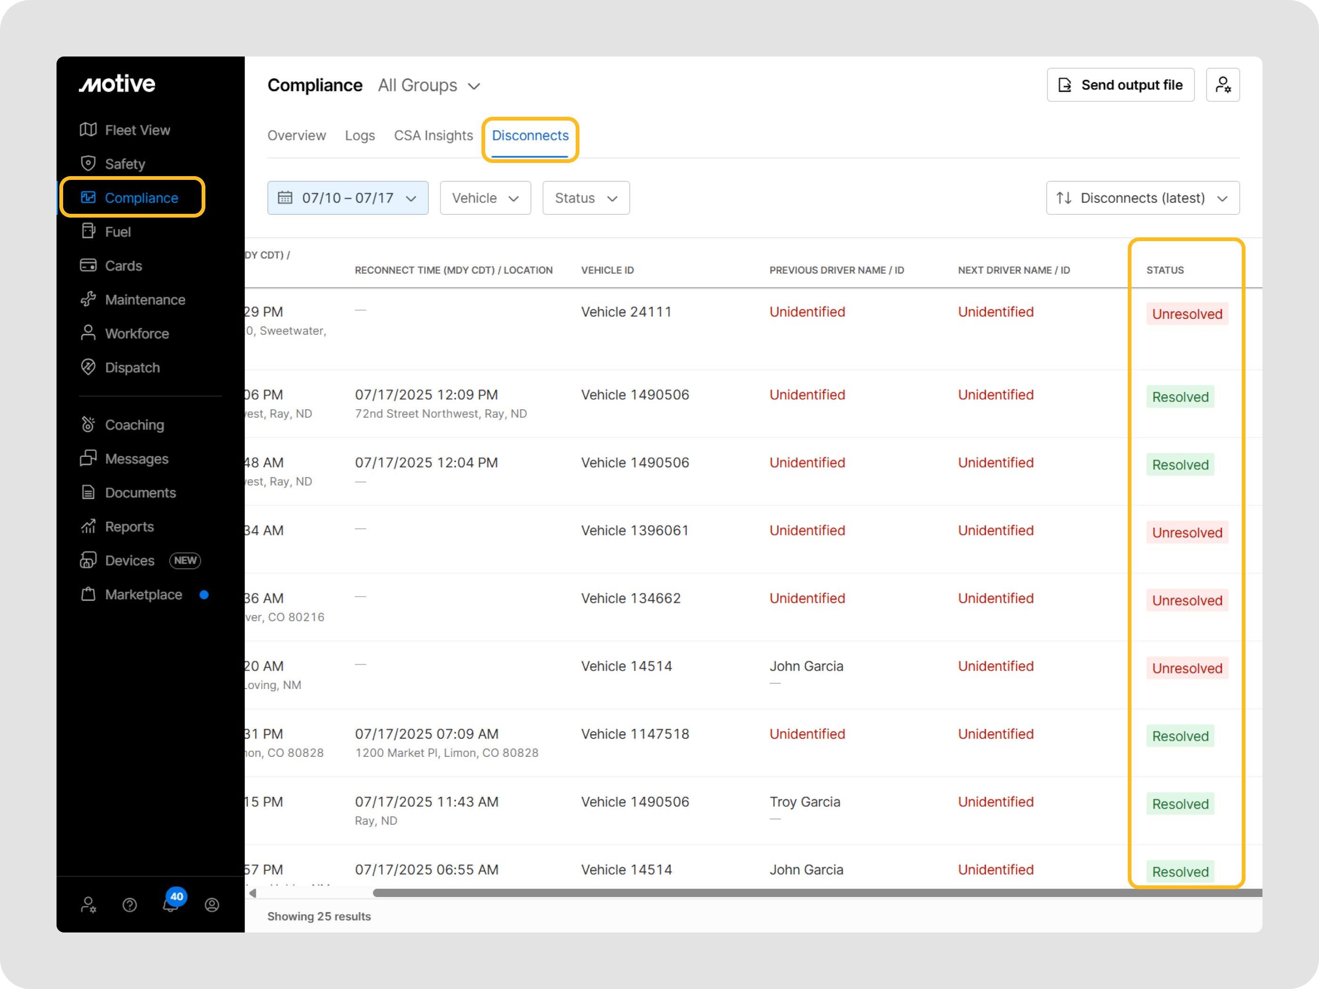The height and width of the screenshot is (989, 1319).
Task: Open the Fuel section
Action: point(117,231)
